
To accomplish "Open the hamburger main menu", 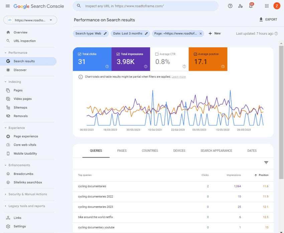I will coord(8,6).
